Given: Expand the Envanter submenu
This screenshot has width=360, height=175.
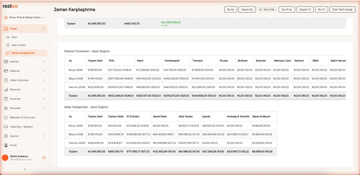Looking at the screenshot, I should click(43, 99).
